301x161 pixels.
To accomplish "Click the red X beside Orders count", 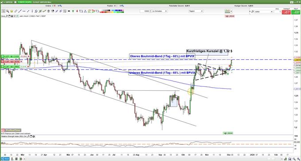I will [55, 6].
